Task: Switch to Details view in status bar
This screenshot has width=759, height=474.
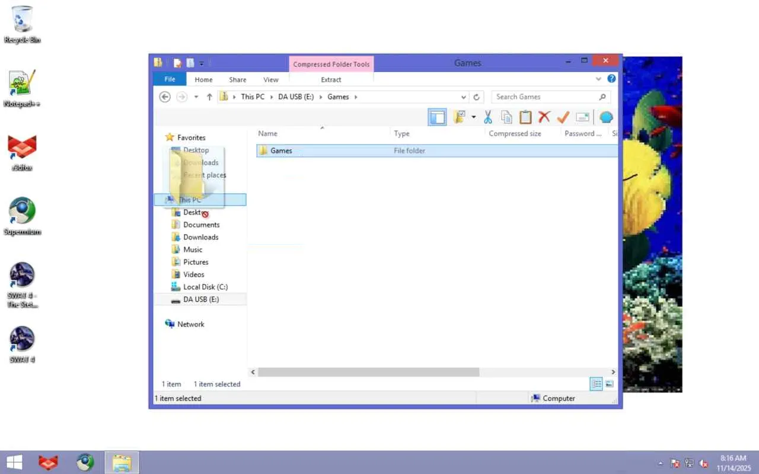Action: [x=597, y=384]
